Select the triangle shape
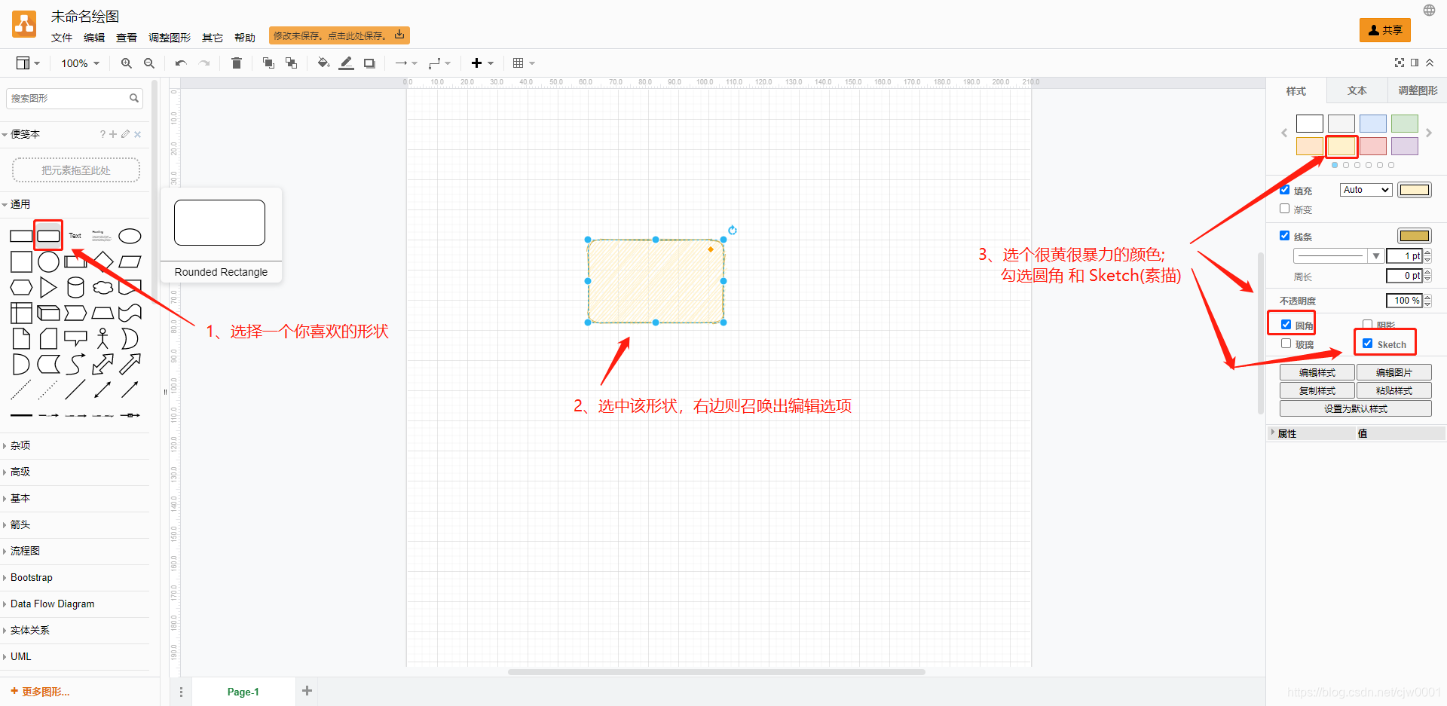 pos(48,287)
